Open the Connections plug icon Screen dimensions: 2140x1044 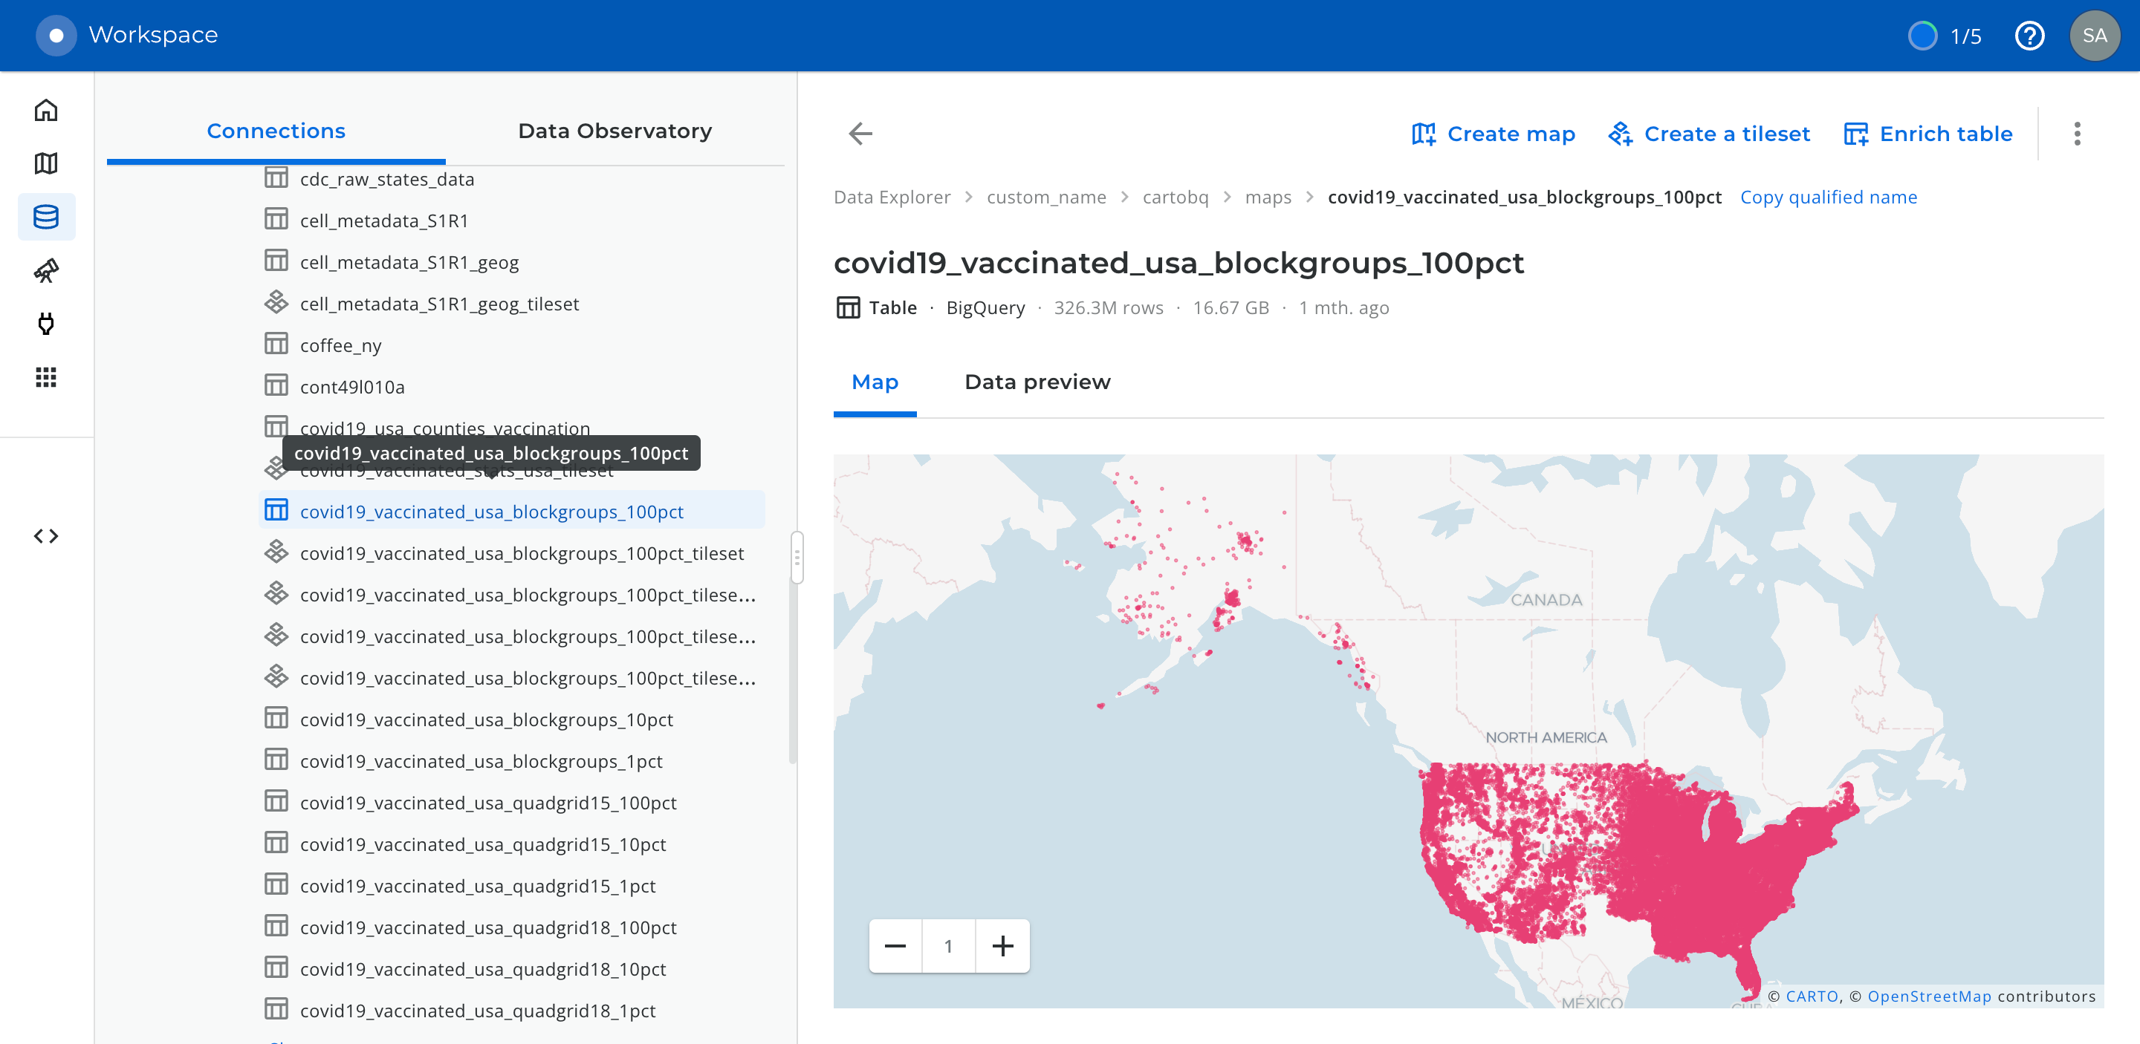(x=45, y=324)
